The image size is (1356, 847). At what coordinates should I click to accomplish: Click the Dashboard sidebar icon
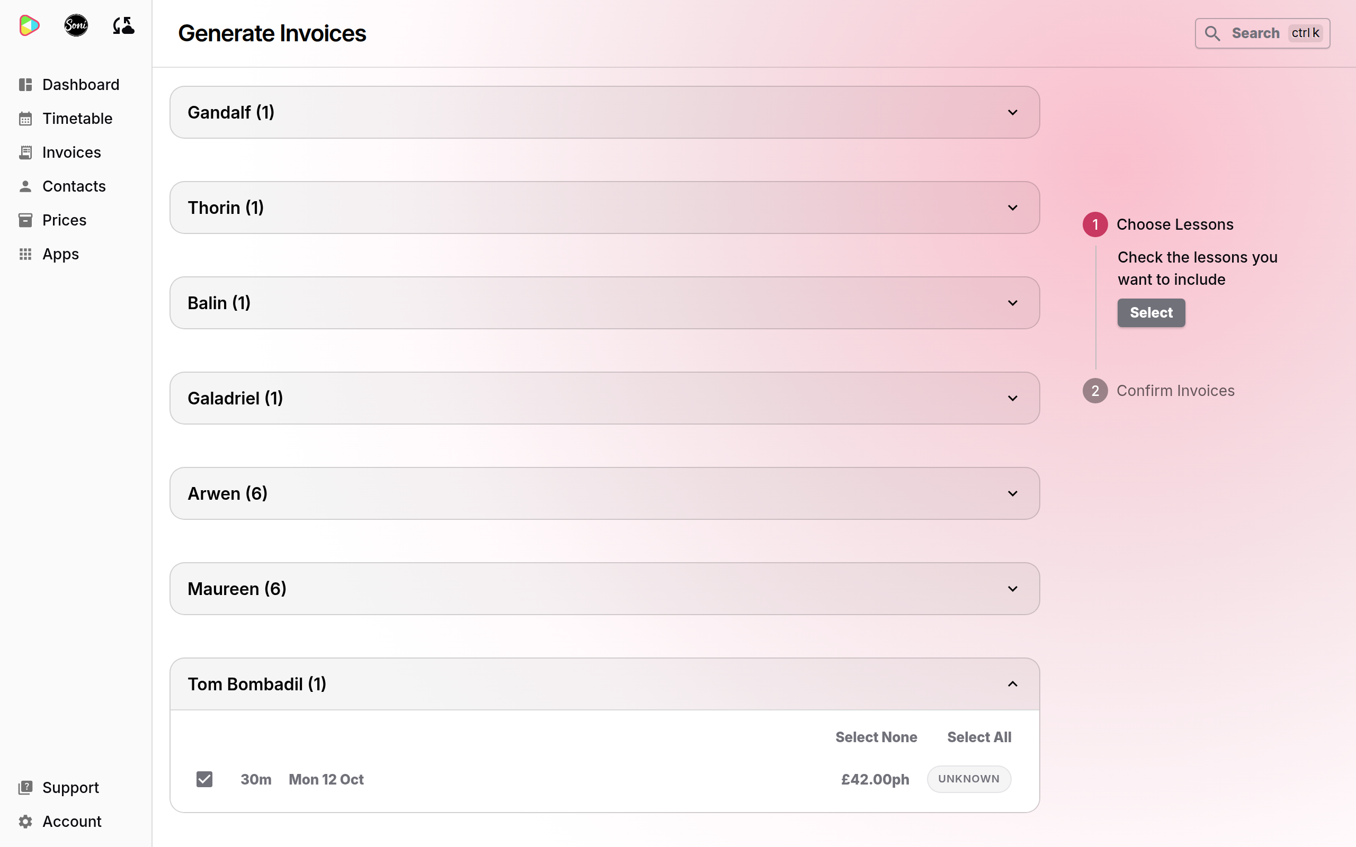tap(25, 85)
